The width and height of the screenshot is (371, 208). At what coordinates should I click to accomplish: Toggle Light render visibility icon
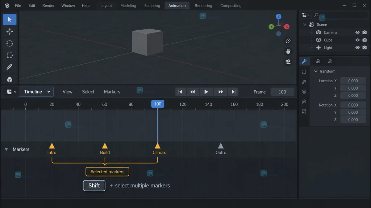tap(364, 48)
